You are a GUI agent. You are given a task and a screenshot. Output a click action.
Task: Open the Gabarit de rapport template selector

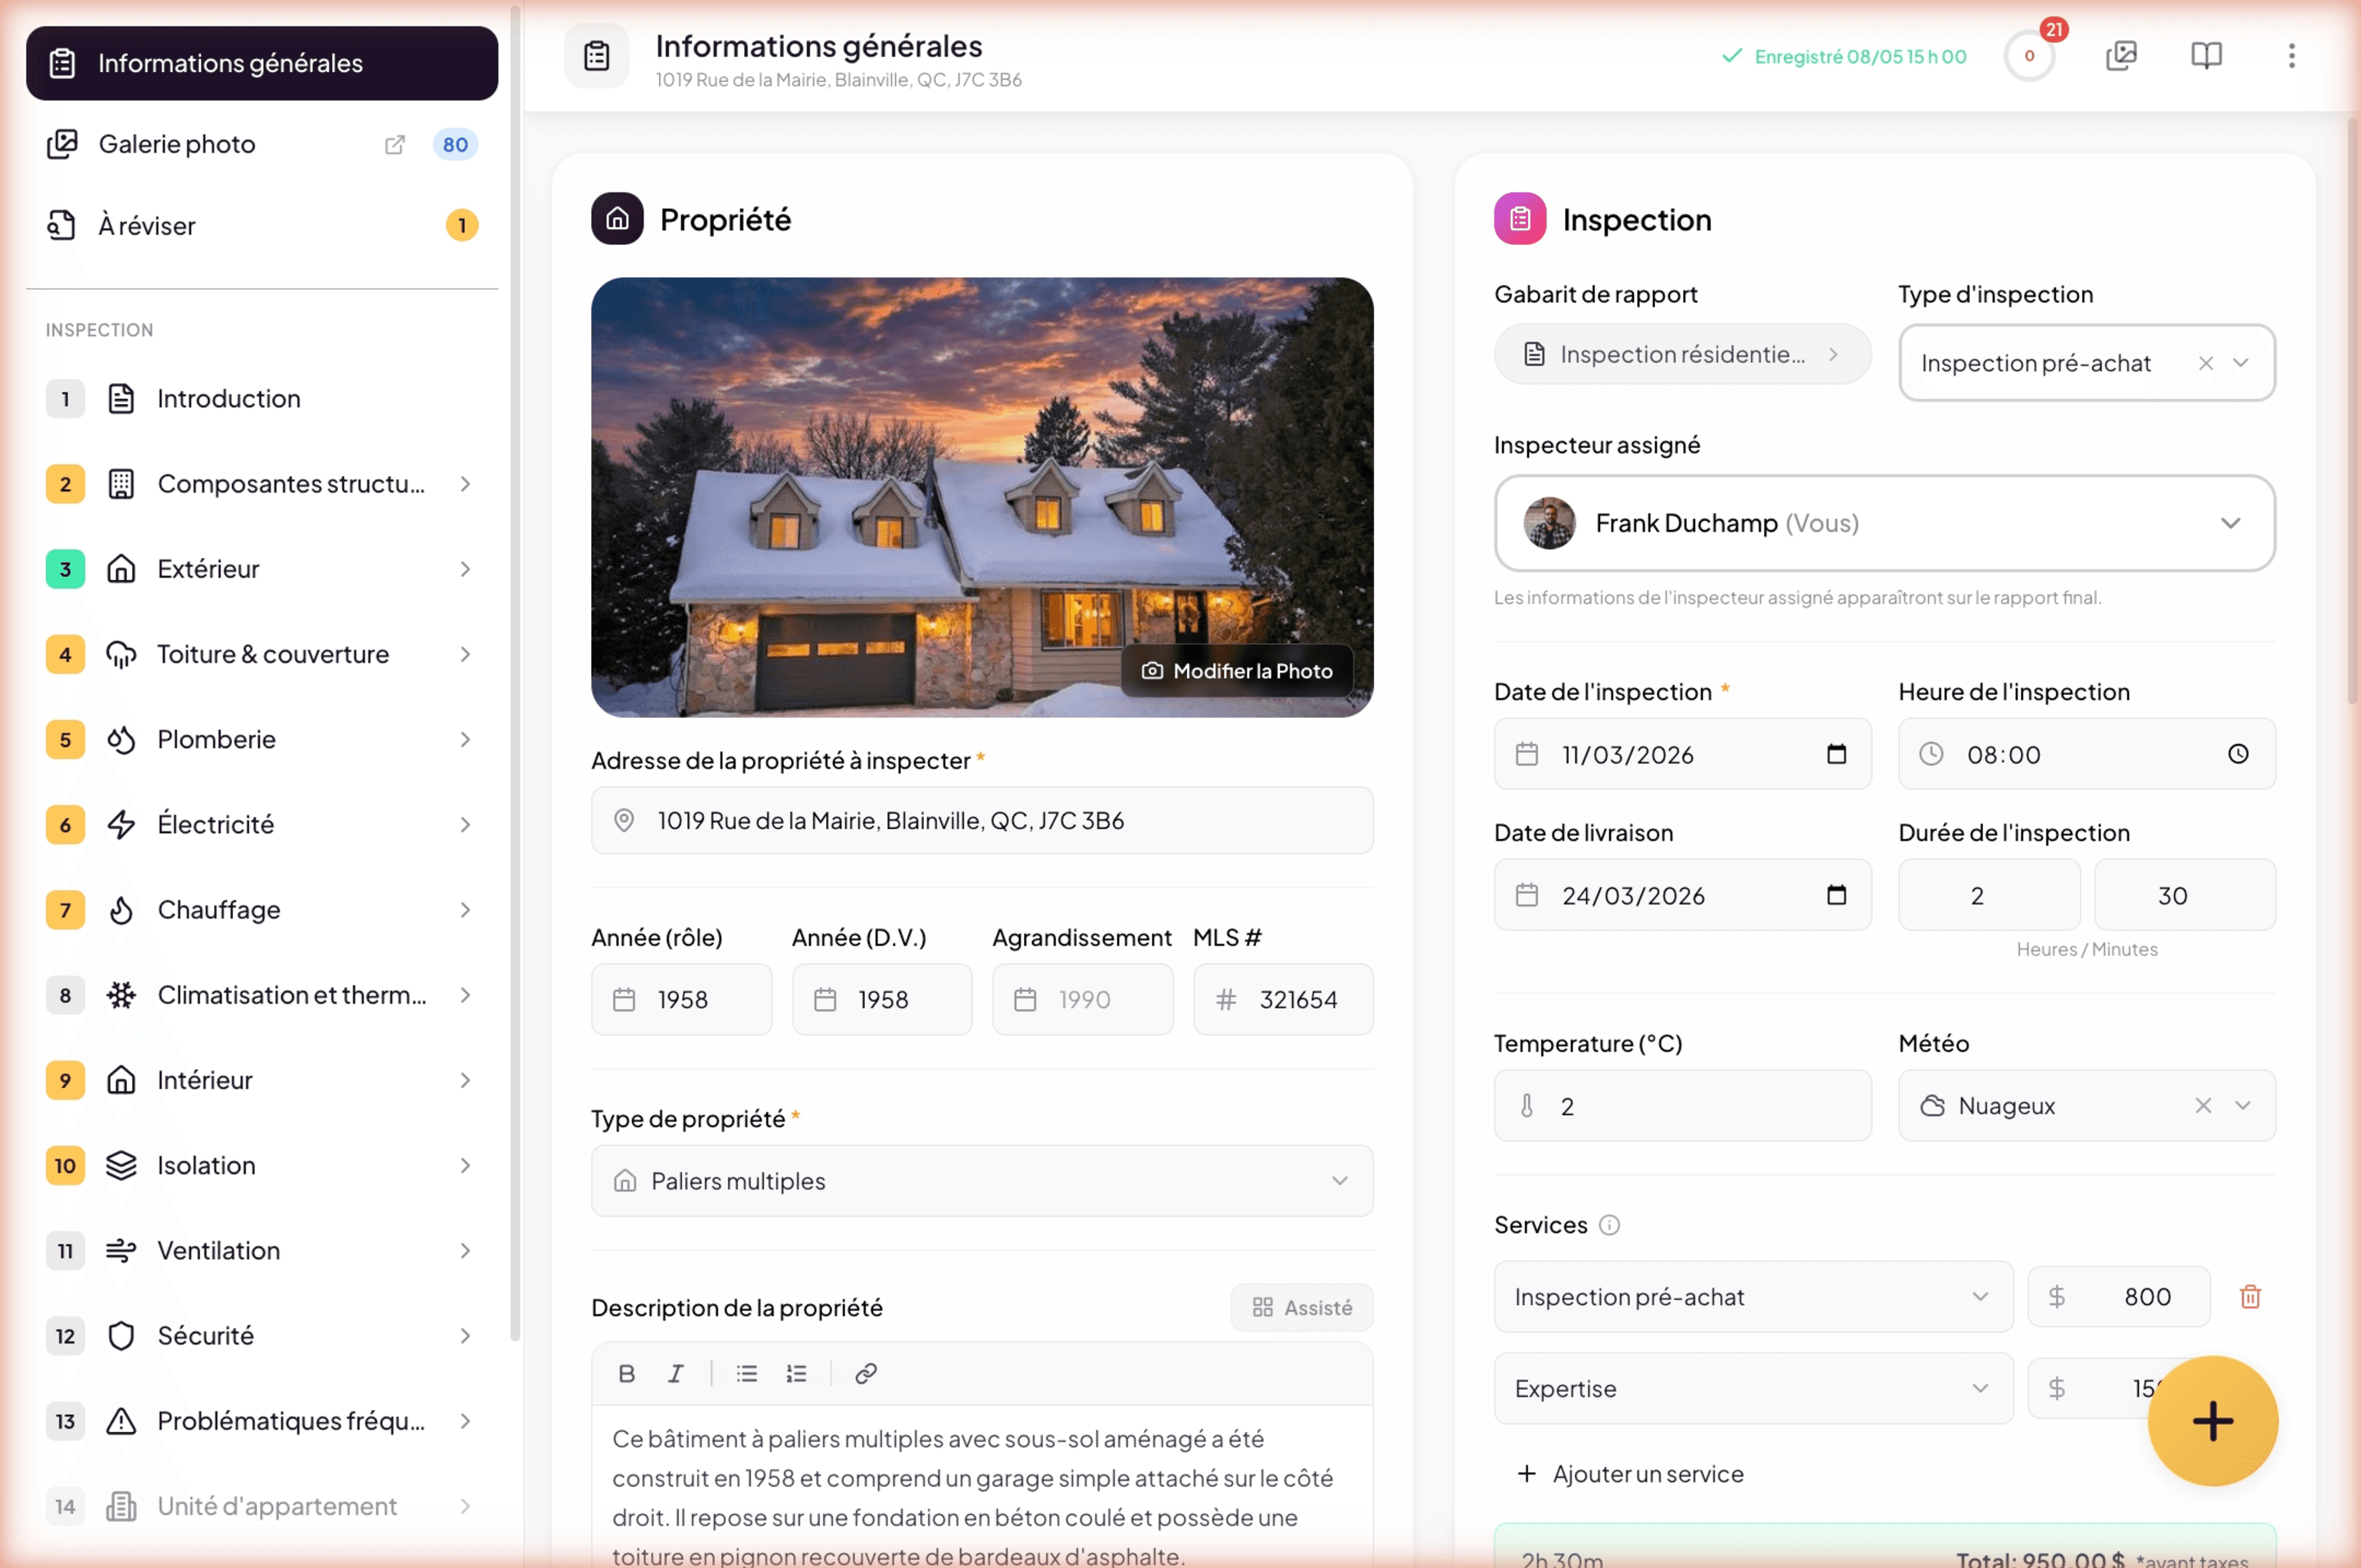(1683, 354)
